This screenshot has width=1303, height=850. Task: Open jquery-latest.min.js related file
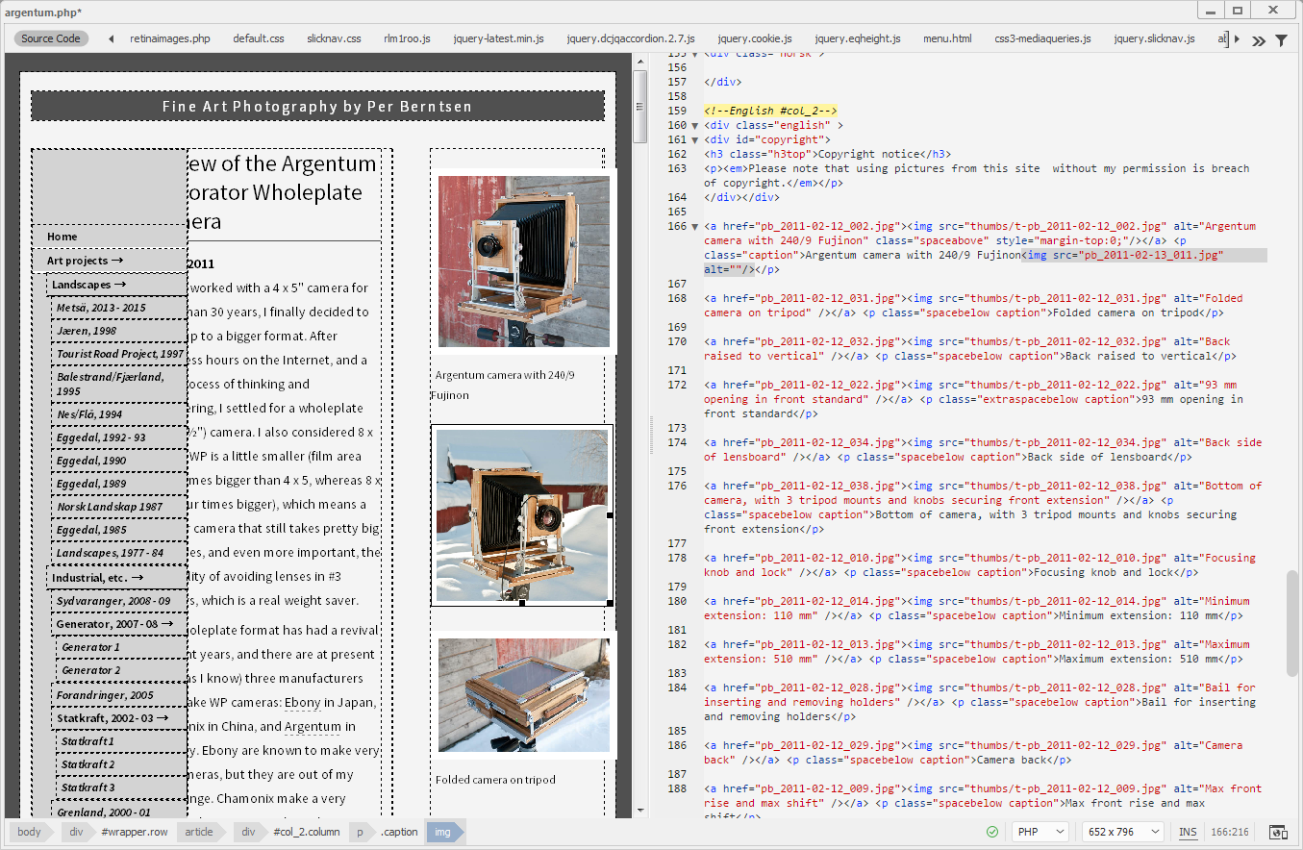tap(498, 38)
